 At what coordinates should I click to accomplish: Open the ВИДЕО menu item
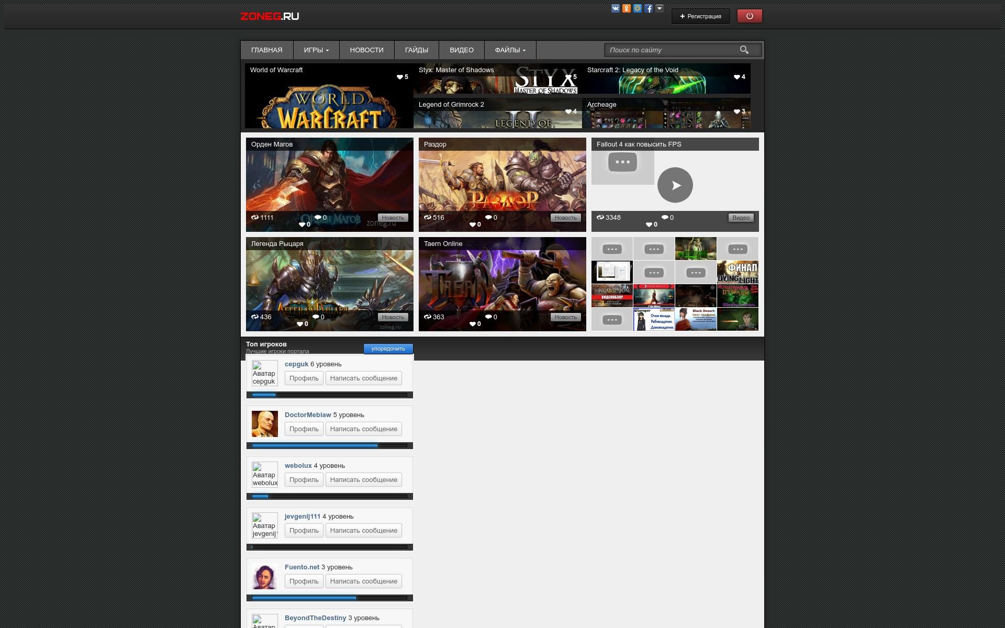[x=462, y=50]
